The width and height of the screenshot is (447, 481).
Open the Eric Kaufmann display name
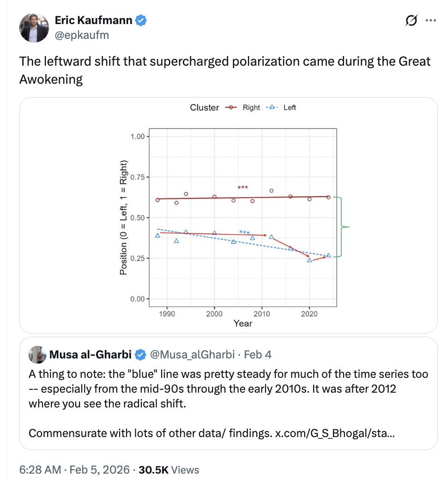(93, 20)
